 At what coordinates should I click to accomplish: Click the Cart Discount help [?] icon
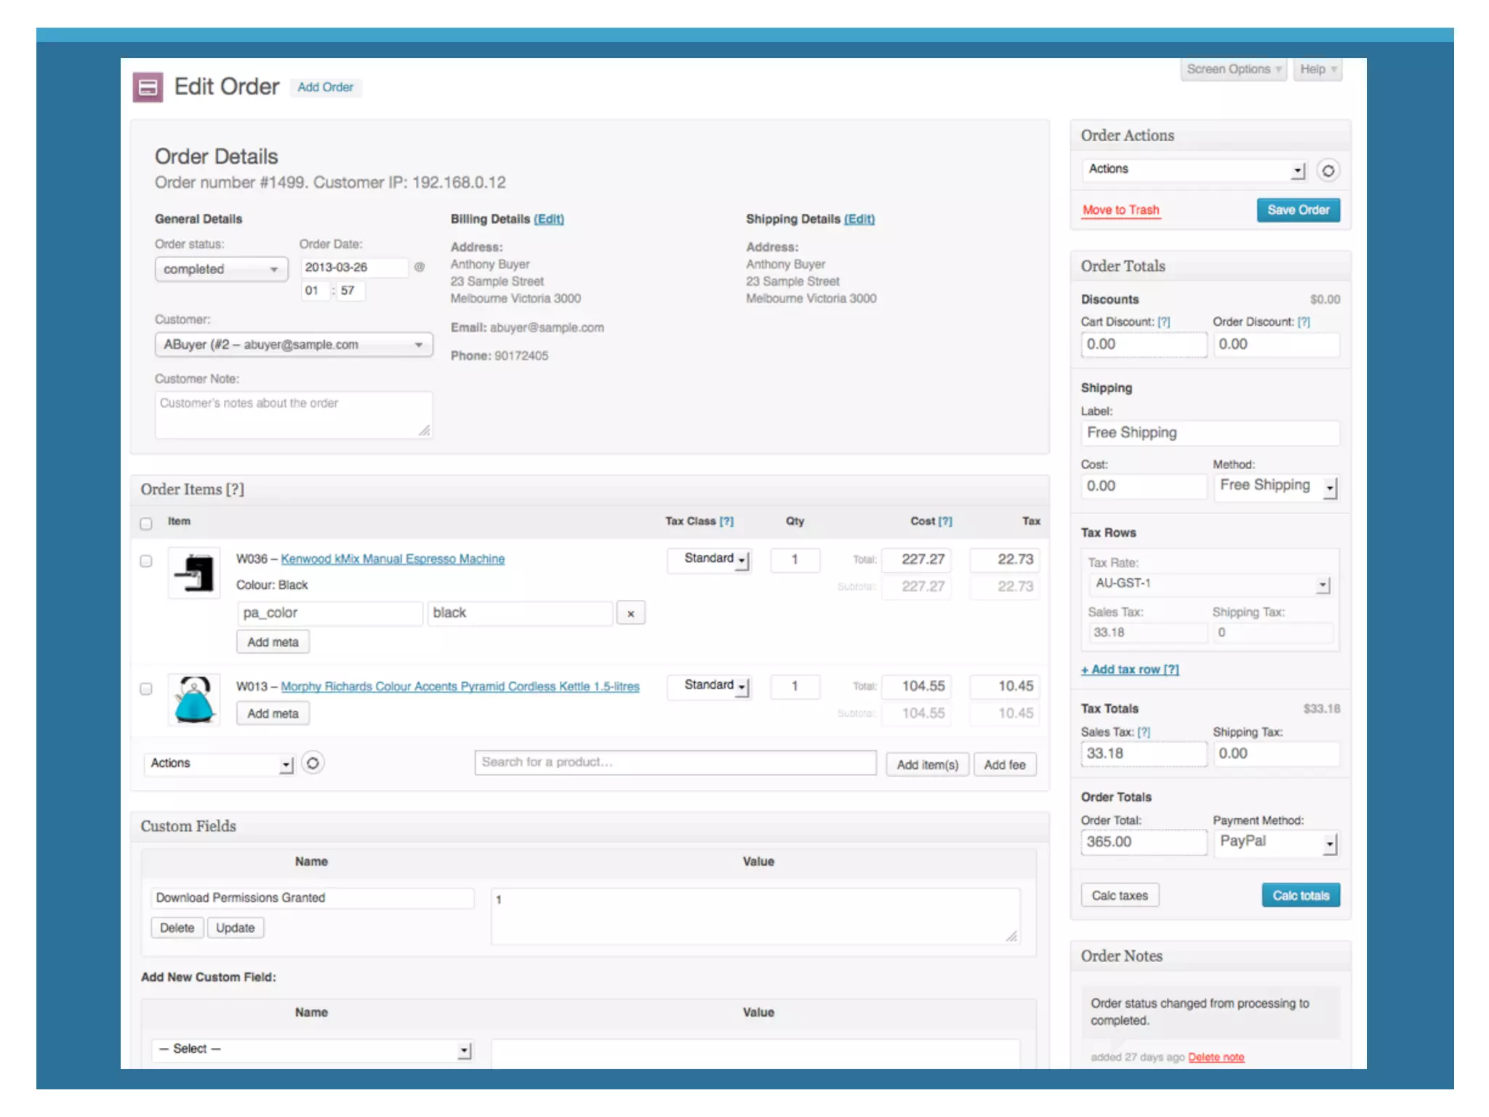(1163, 322)
